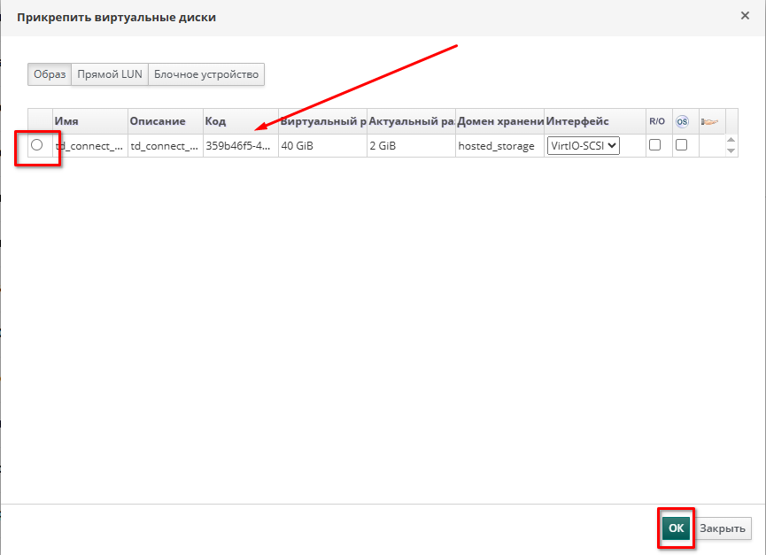The image size is (766, 555).
Task: Click the Закрыть button
Action: pyautogui.click(x=724, y=528)
